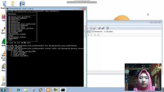Open Windows Explorer folder taskbar icon

(x=26, y=90)
